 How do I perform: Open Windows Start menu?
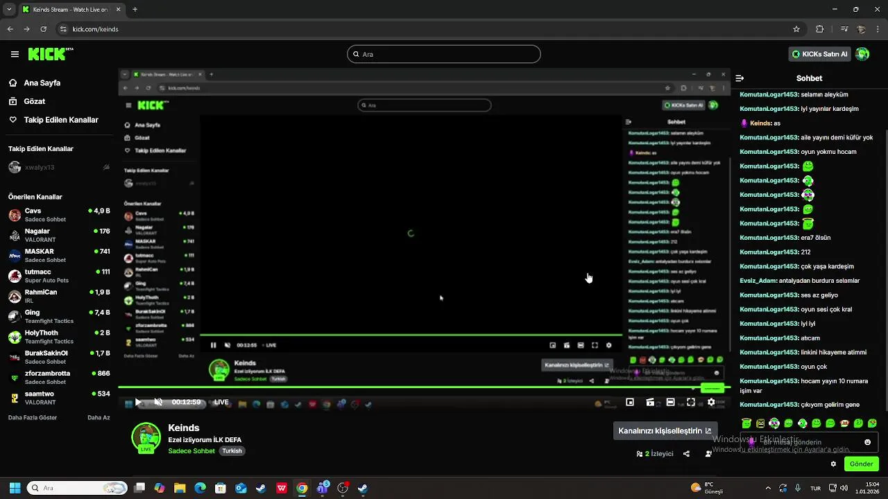coord(15,488)
